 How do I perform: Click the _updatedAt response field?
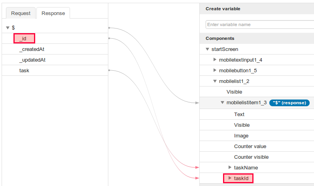(x=35, y=60)
